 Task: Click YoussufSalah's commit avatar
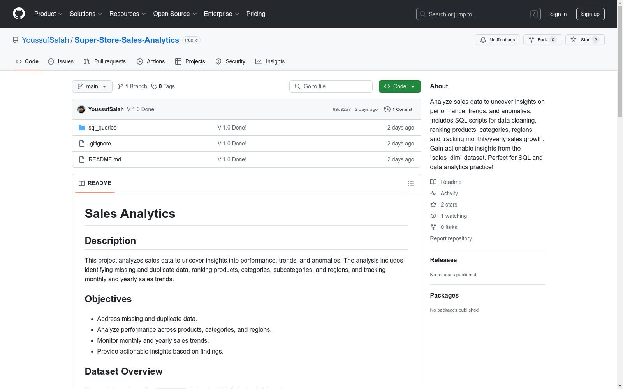click(81, 109)
